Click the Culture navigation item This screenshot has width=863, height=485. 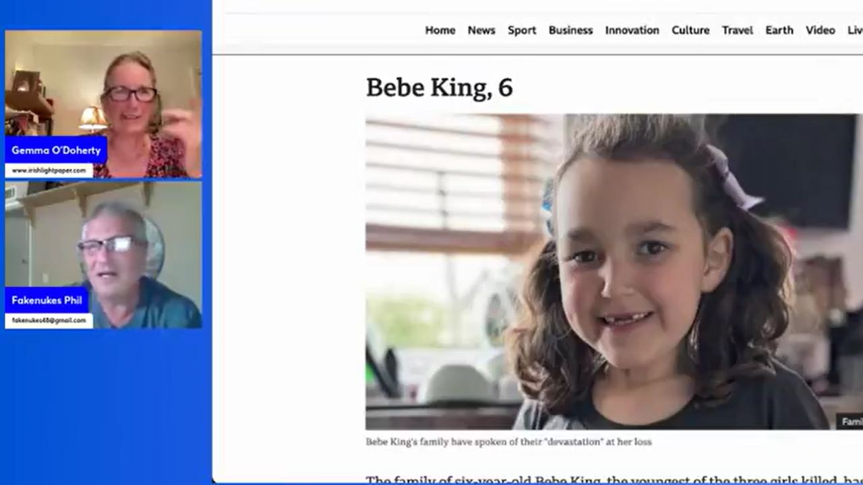(x=690, y=30)
